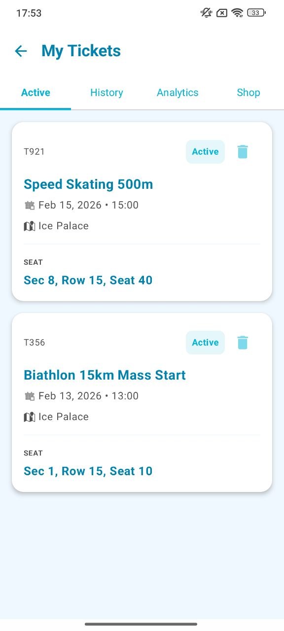
Task: Open the Biathlon 15km Mass Start ticket
Action: (x=105, y=375)
